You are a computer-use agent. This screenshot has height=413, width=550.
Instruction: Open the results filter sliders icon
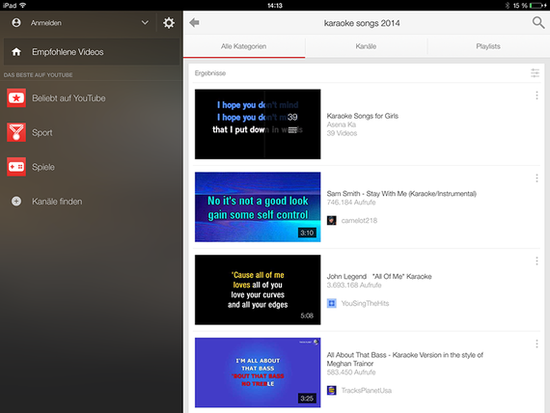tap(535, 73)
